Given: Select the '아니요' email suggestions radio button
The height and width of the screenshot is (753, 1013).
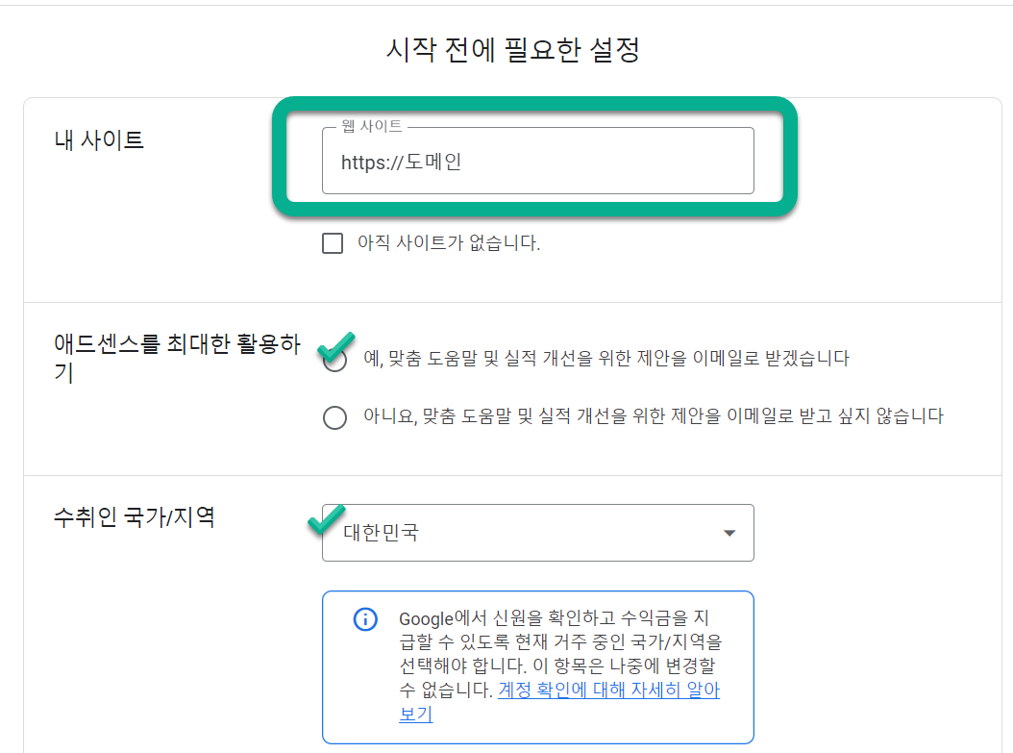Looking at the screenshot, I should click(334, 415).
